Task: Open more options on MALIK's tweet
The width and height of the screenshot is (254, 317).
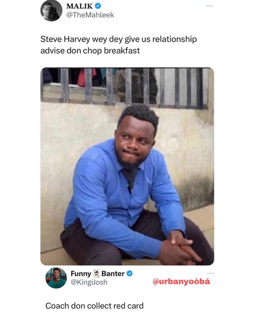Action: 210,6
